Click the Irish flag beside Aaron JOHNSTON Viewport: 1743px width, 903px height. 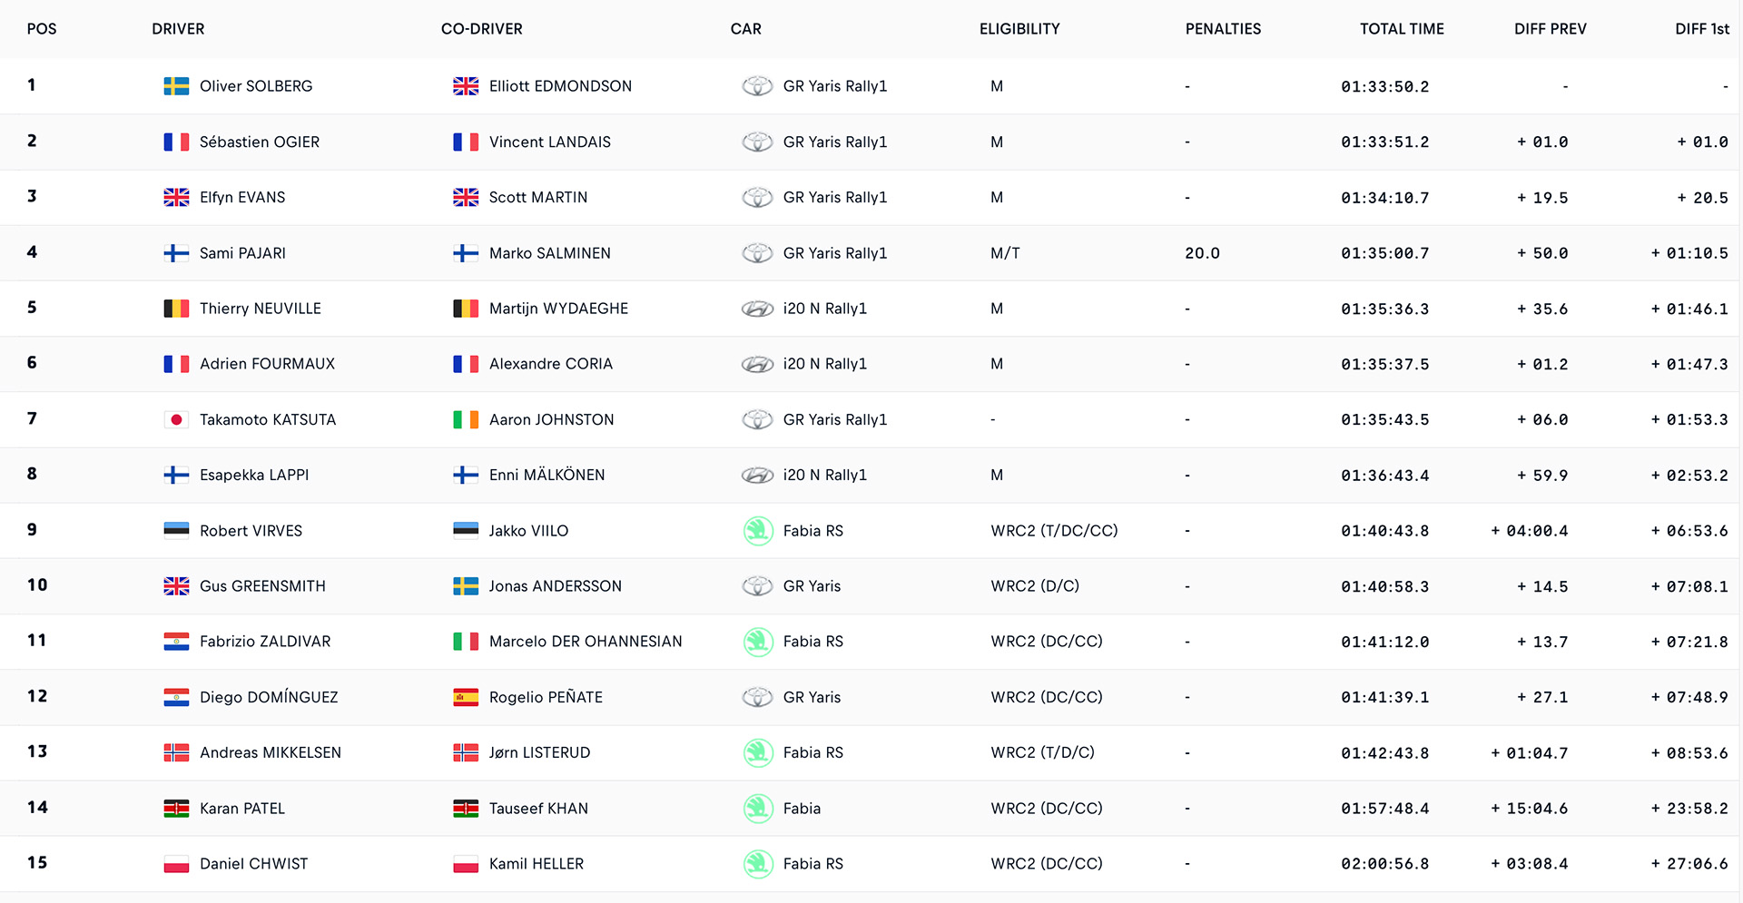pos(466,419)
